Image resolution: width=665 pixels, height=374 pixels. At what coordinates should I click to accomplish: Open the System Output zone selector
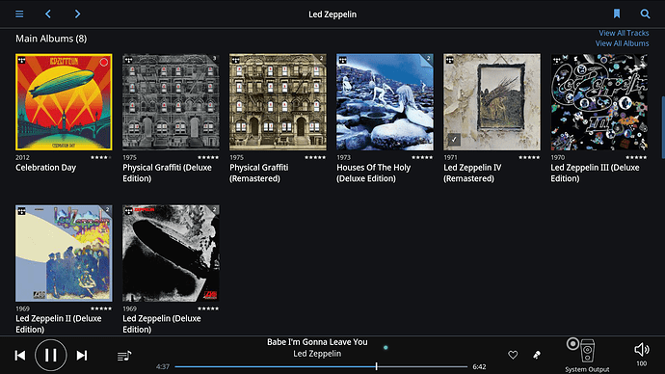[x=587, y=356]
